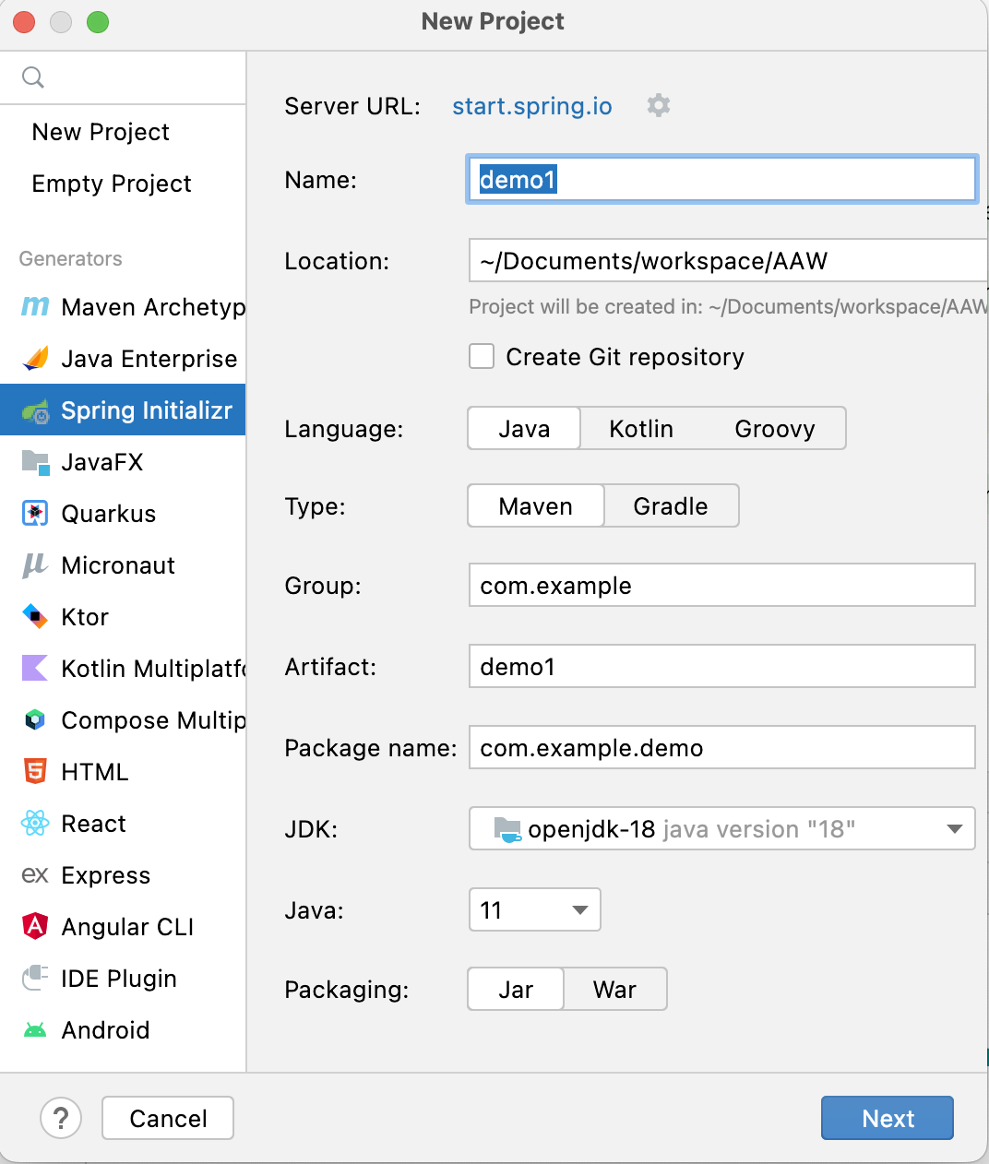Open the JDK dropdown list
989x1164 pixels.
955,829
